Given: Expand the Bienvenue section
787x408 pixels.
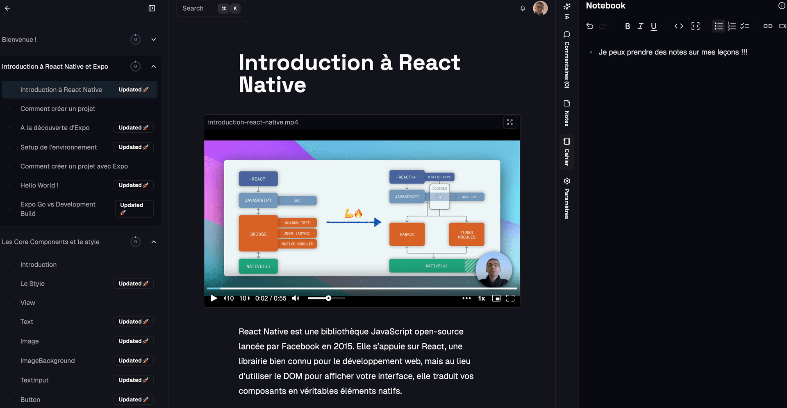Looking at the screenshot, I should click(153, 39).
